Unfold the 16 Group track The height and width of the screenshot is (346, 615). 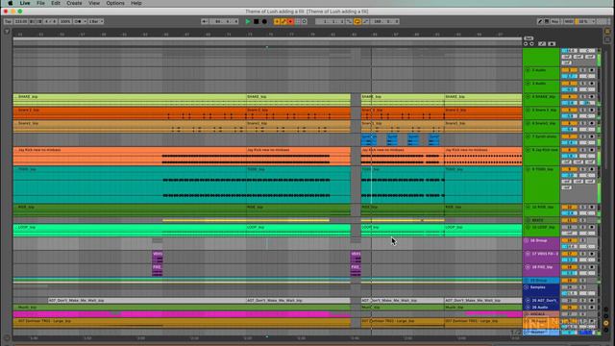click(527, 240)
